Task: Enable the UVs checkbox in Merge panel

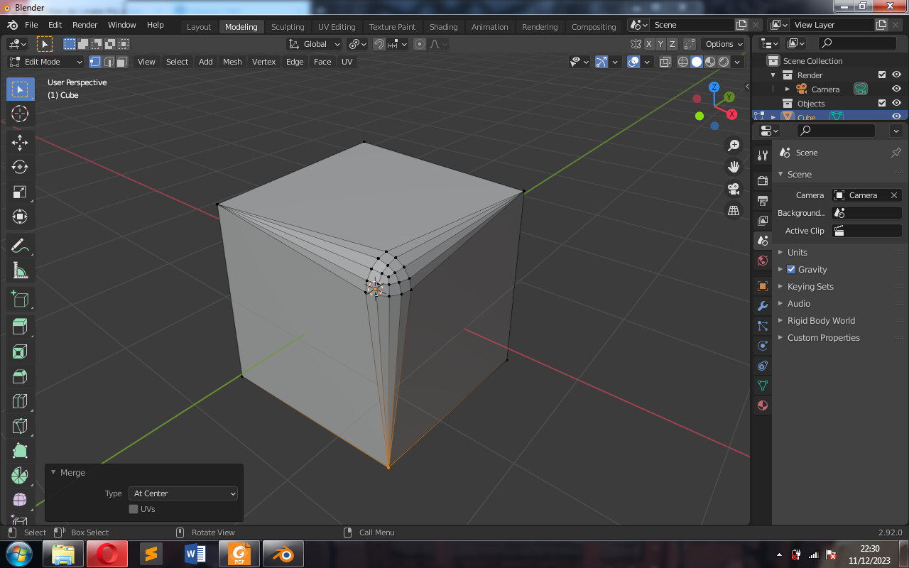Action: point(134,509)
